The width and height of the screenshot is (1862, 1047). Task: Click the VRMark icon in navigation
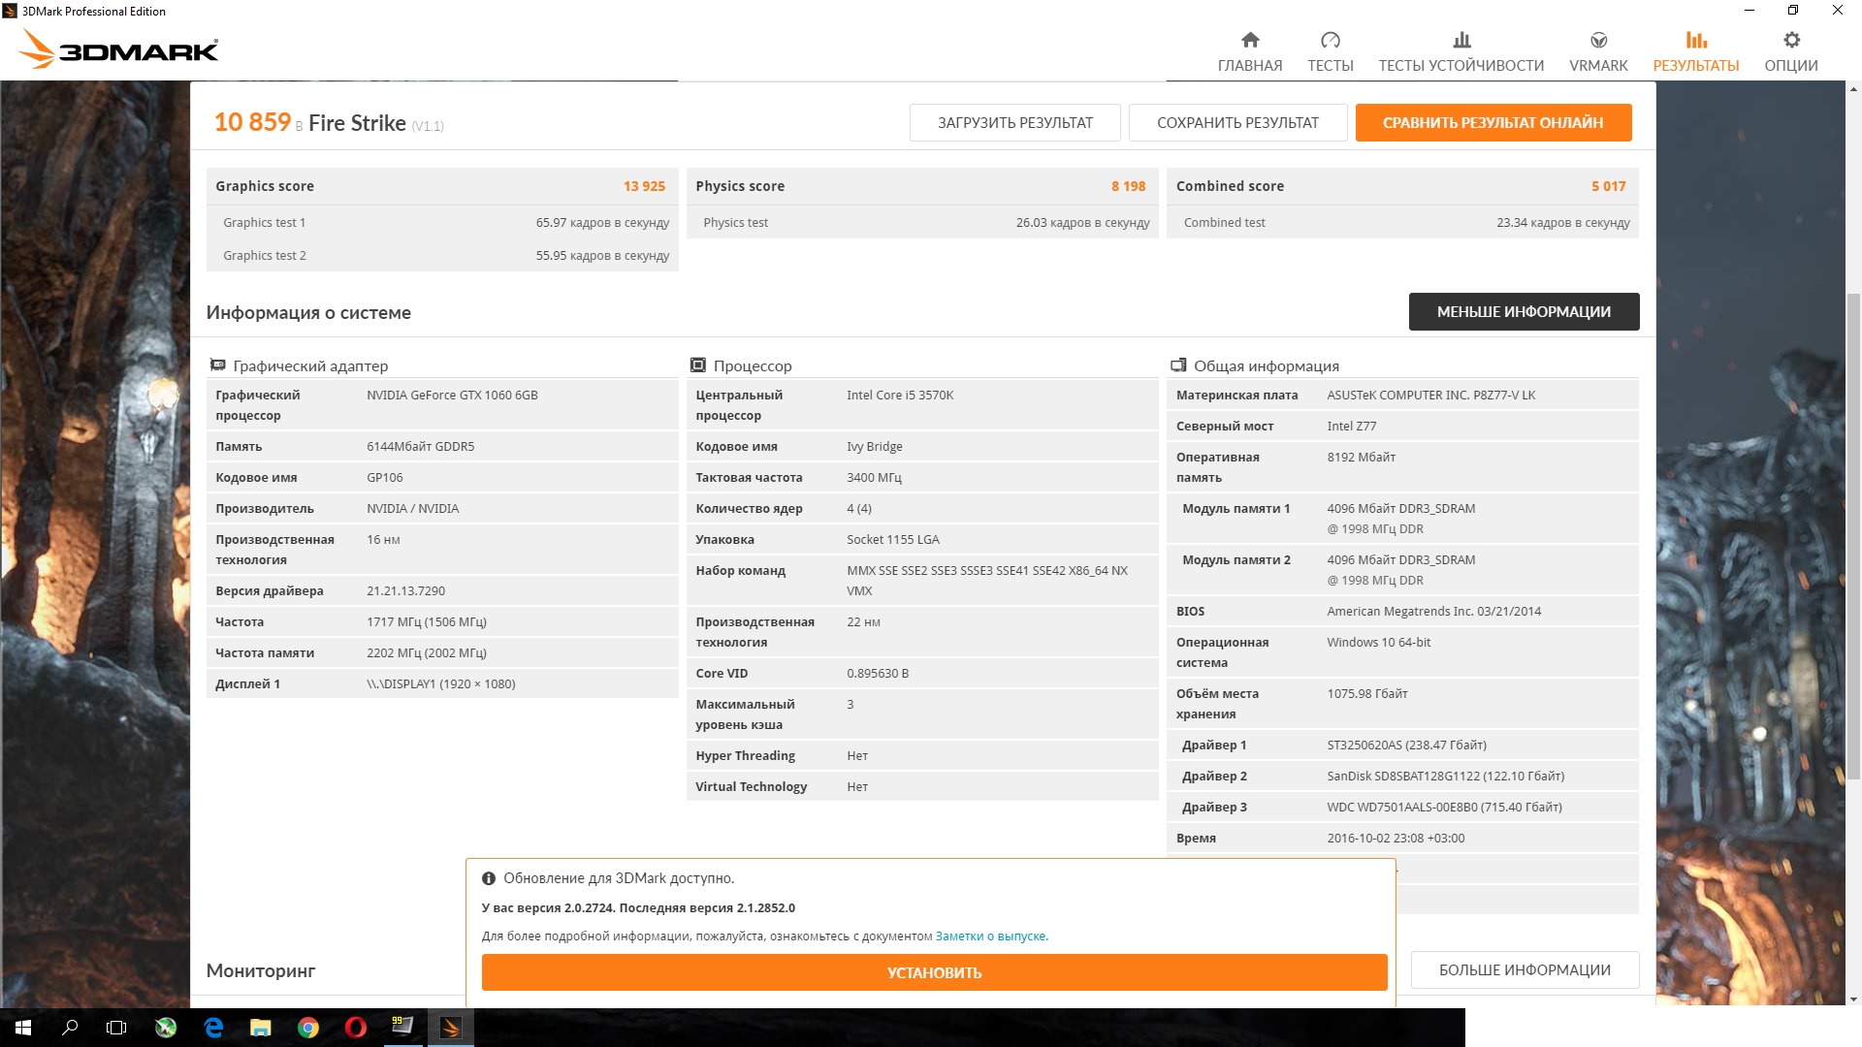[1598, 40]
